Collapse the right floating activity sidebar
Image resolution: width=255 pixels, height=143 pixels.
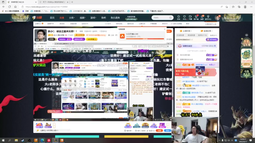pos(246,35)
